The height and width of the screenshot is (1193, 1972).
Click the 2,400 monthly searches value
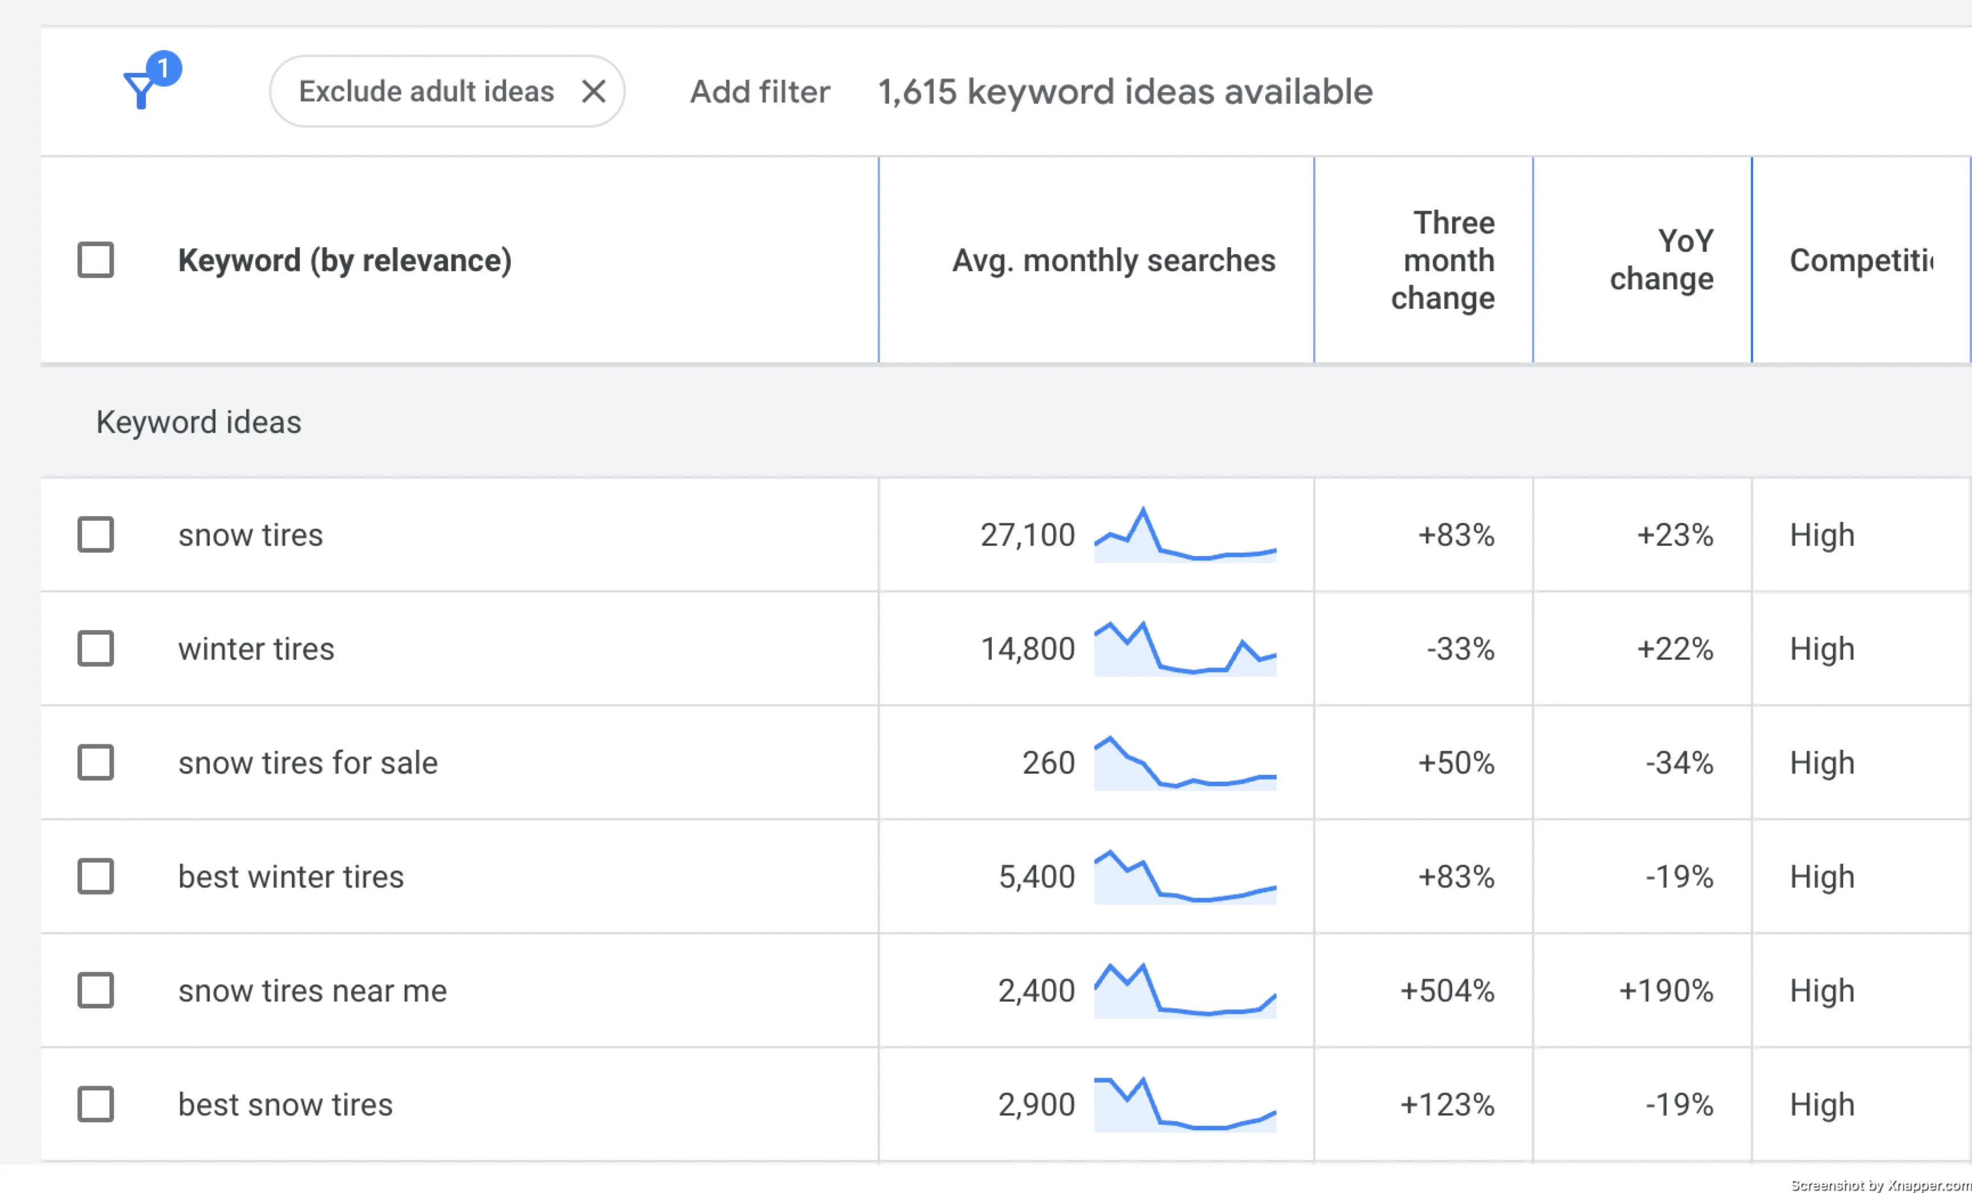pyautogui.click(x=1036, y=991)
